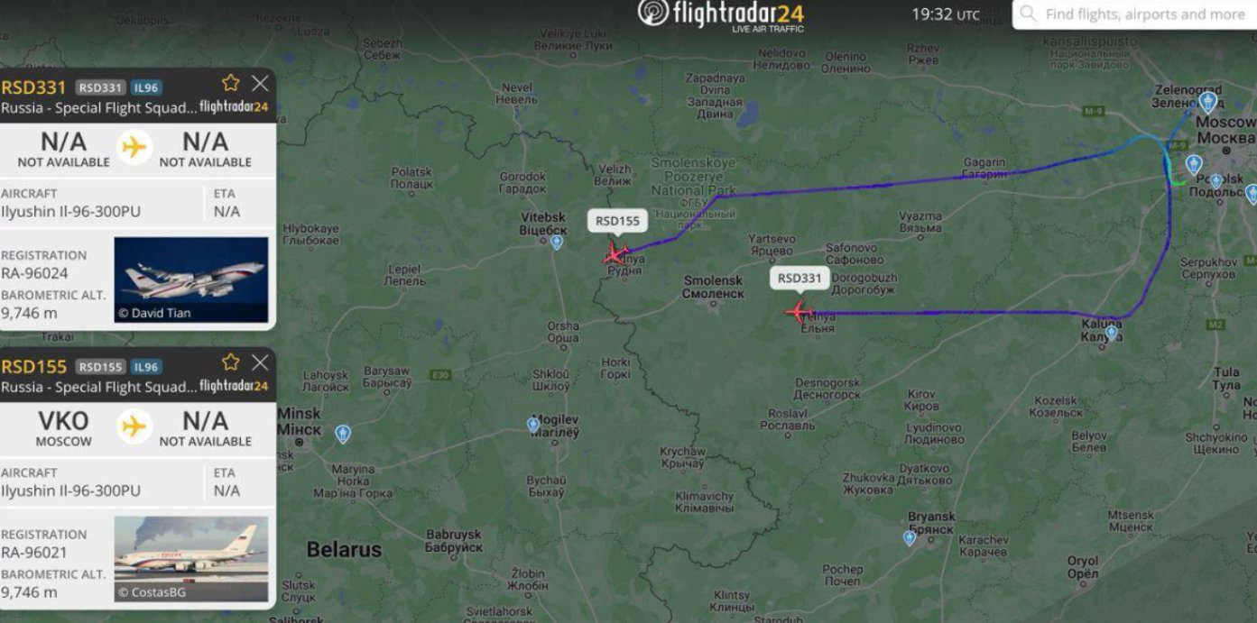The image size is (1257, 623).
Task: Click the search magnifier icon
Action: point(1028,14)
